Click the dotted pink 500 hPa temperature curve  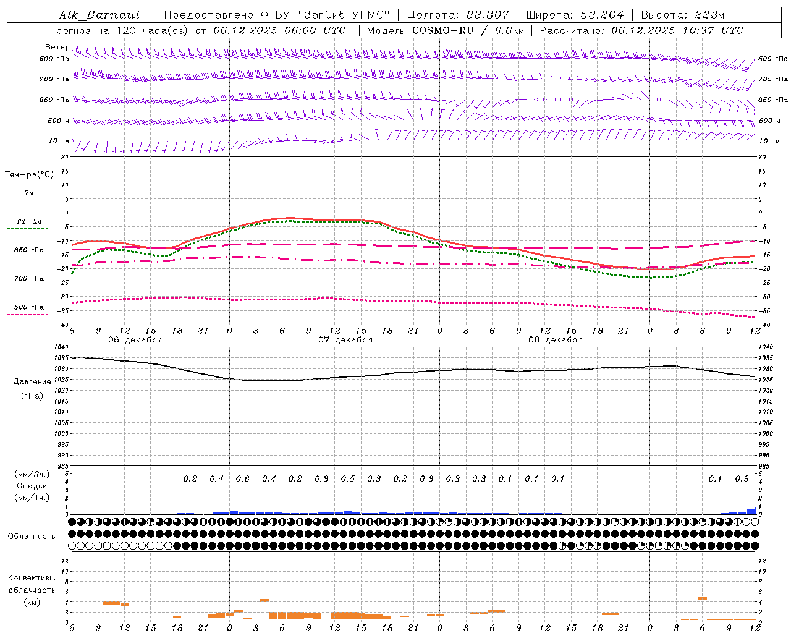[x=414, y=301]
